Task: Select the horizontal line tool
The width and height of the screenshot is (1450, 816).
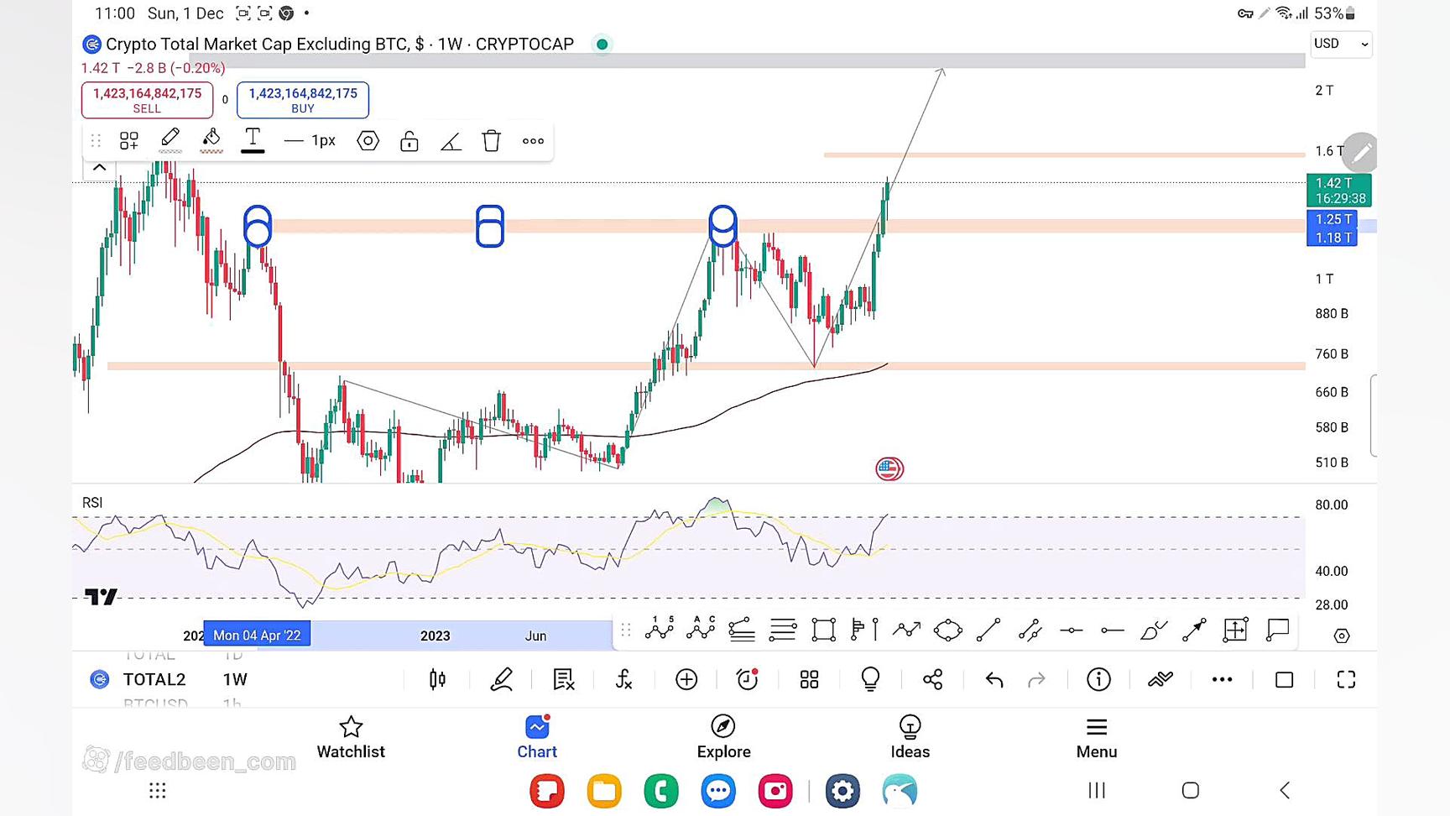Action: 1071,630
